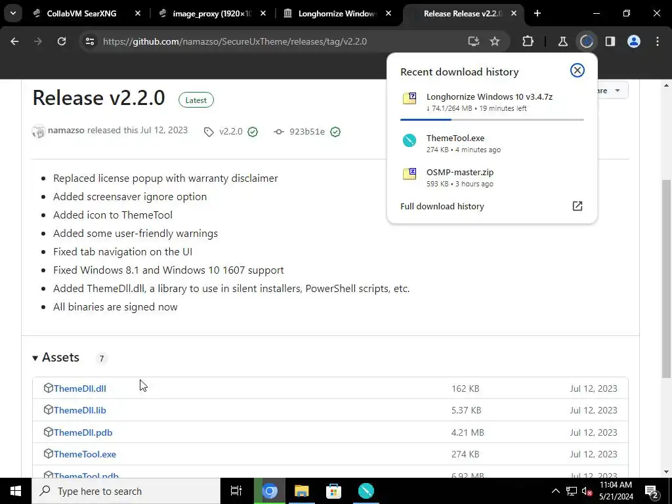
Task: Click the taskbar clock showing 11:04 AM
Action: [x=616, y=491]
